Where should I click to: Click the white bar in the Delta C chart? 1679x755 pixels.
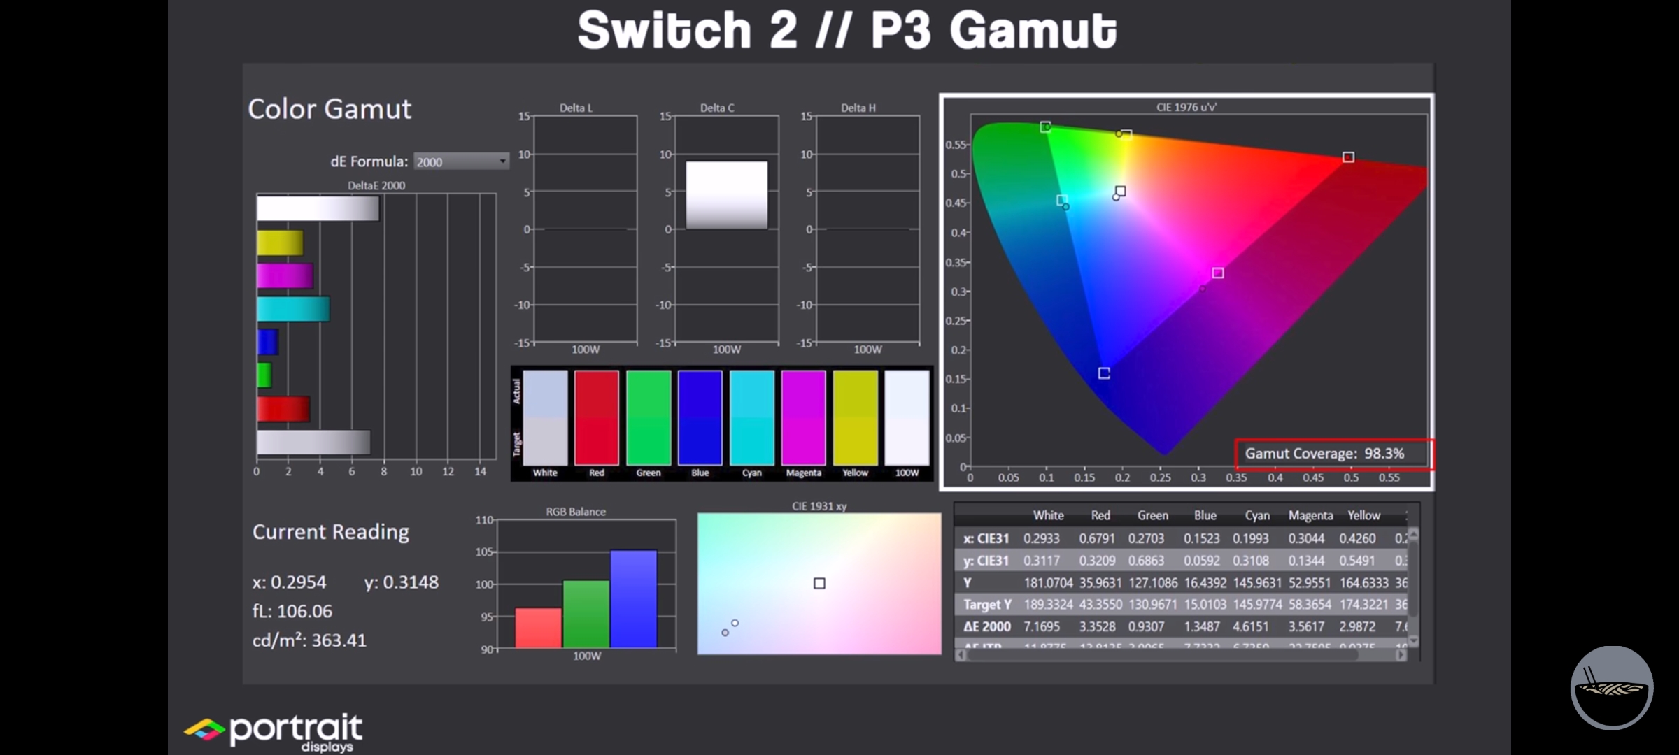[x=727, y=195]
